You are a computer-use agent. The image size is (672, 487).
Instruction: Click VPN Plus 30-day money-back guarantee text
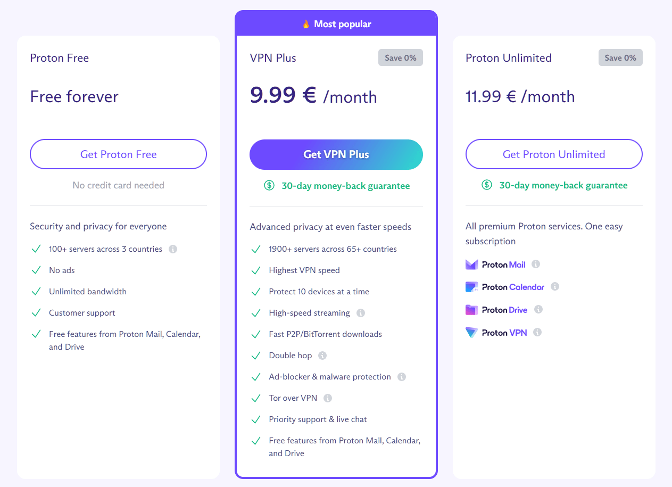345,186
